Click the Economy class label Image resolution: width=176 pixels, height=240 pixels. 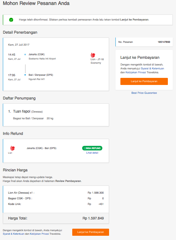coord(96,63)
